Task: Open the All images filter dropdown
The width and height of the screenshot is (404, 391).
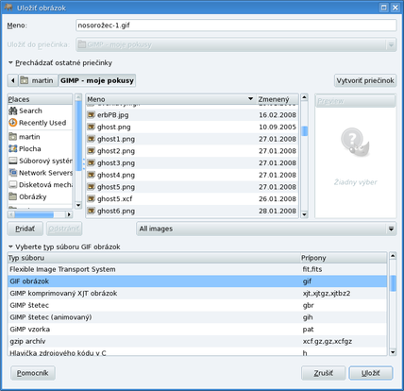Action: (266, 229)
